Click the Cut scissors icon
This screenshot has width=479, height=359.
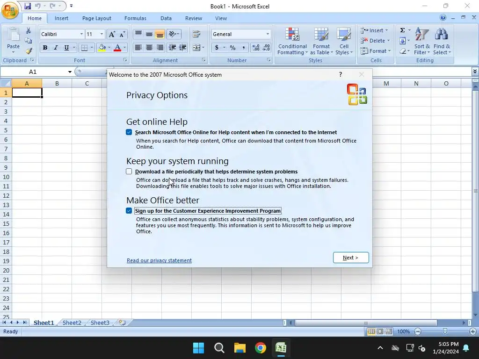click(x=28, y=30)
